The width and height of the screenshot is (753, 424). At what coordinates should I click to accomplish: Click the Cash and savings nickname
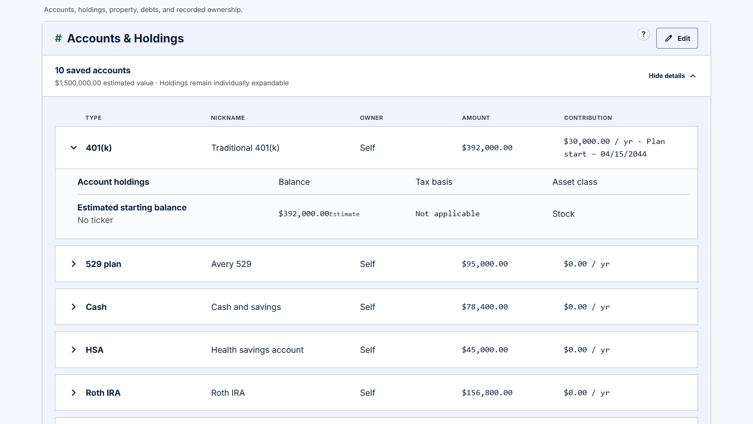pyautogui.click(x=246, y=307)
